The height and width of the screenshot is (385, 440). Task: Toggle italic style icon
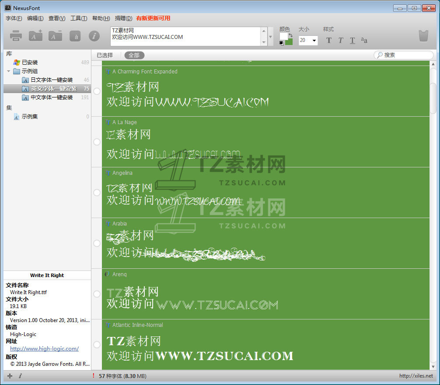pos(340,40)
